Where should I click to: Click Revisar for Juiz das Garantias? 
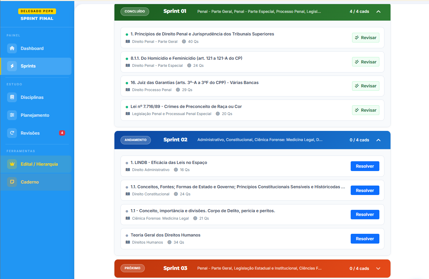tap(366, 86)
